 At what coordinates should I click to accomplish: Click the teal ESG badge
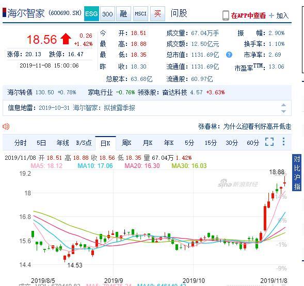(x=91, y=13)
